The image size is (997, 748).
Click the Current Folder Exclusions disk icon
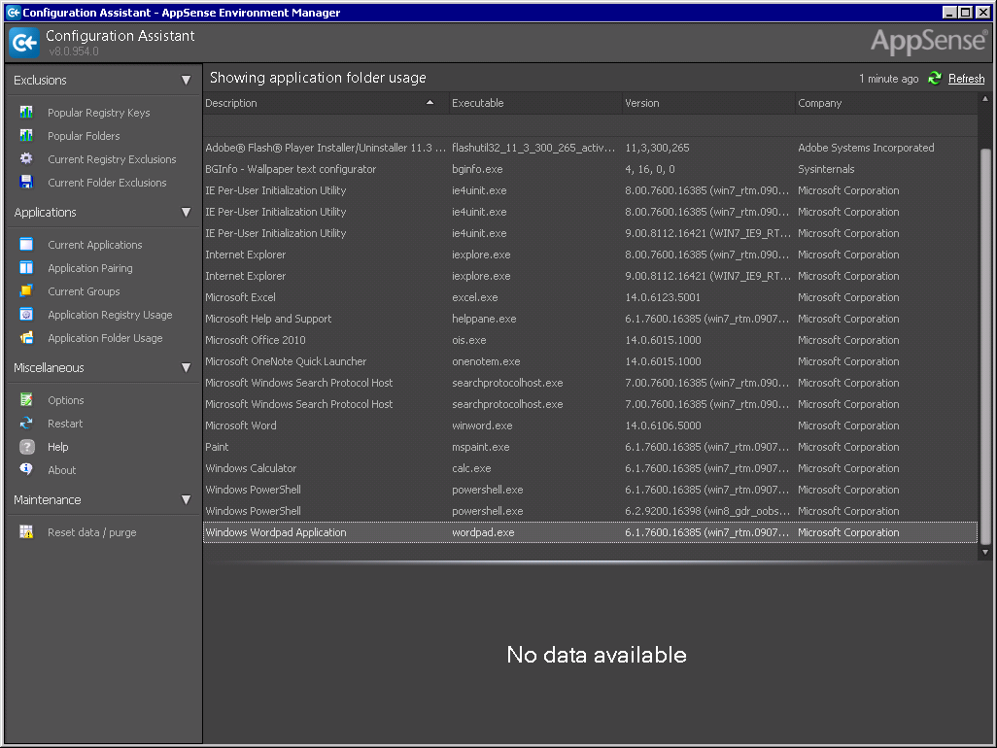tap(26, 183)
